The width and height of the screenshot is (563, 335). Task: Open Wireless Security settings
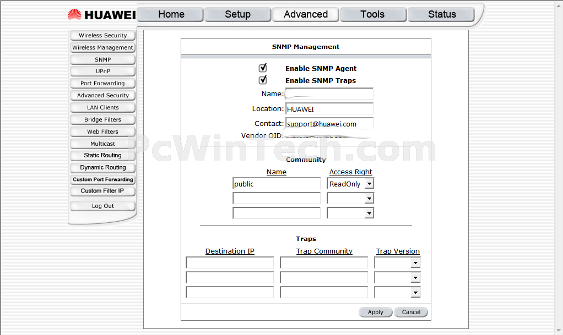pos(102,36)
